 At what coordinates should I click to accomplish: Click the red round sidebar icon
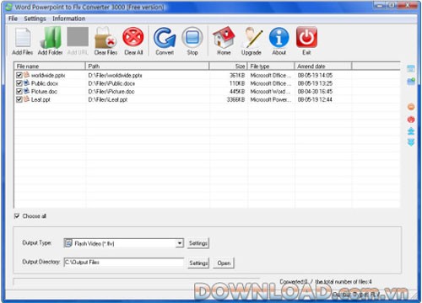click(x=411, y=120)
